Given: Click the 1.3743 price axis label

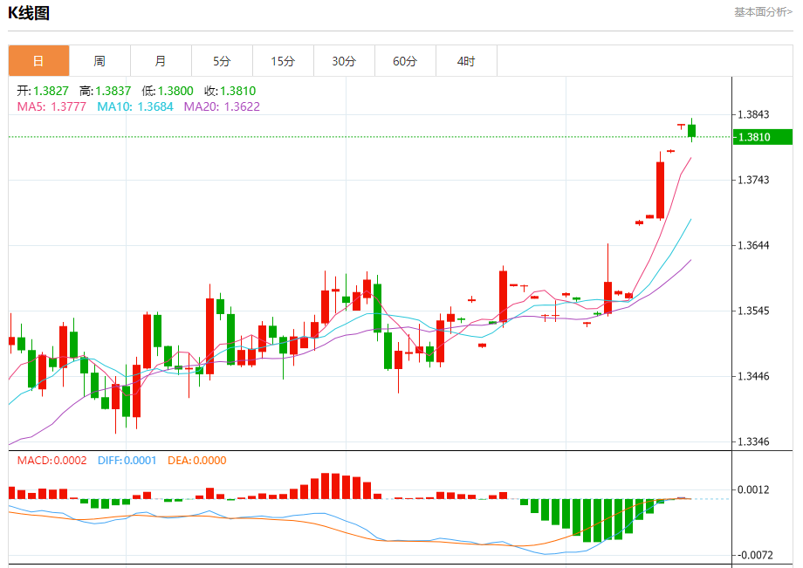Looking at the screenshot, I should tap(752, 180).
